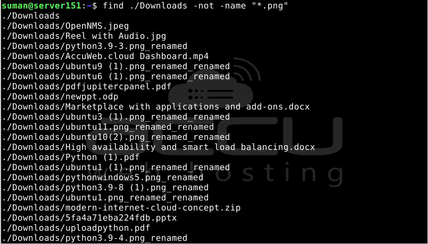
Task: Click the Reel with Audio.jpg entry
Action: [83, 36]
